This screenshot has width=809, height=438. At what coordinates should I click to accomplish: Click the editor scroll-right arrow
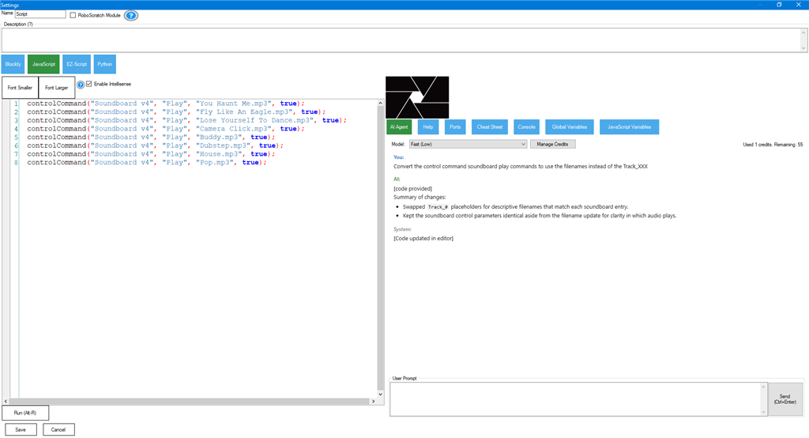click(374, 402)
